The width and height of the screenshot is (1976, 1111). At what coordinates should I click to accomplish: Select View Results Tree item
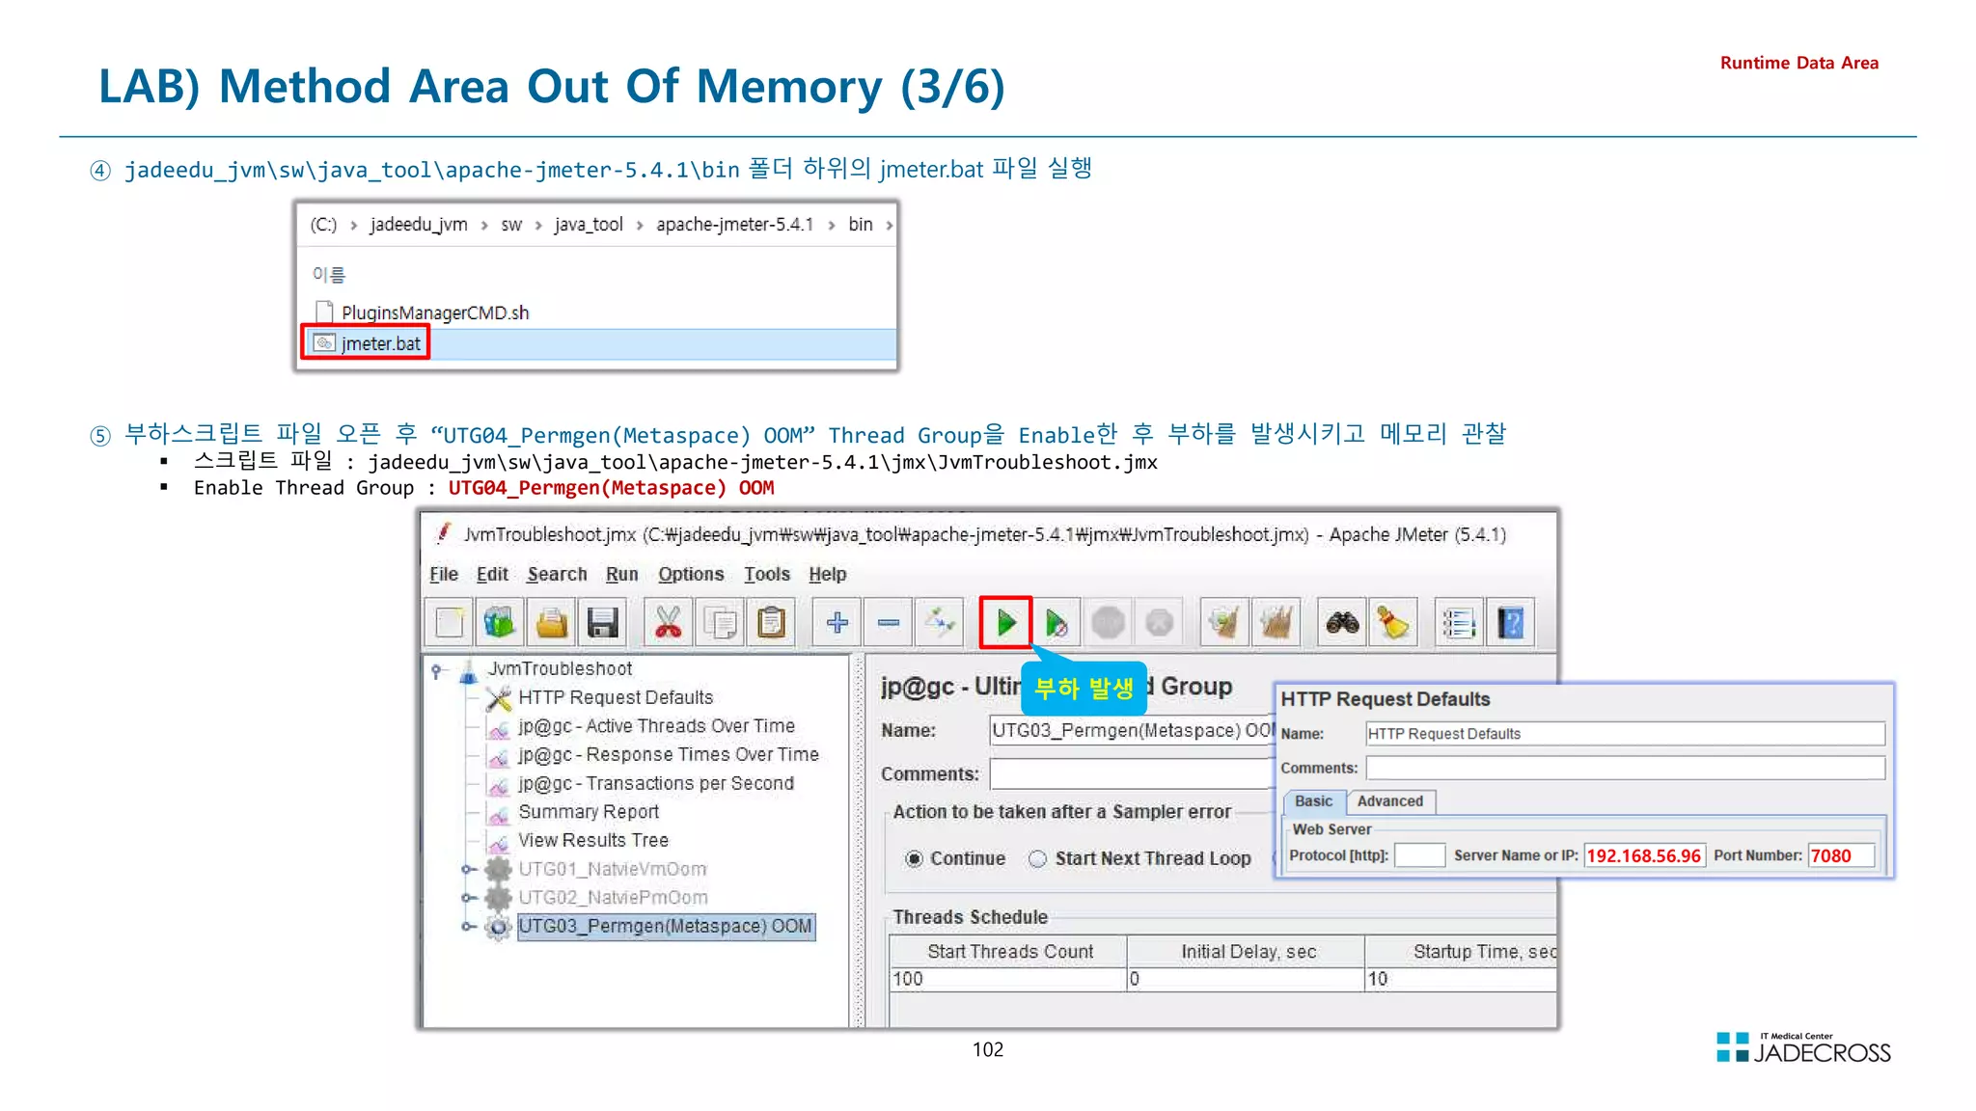point(593,840)
